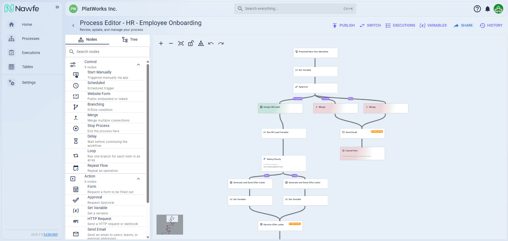508x241 pixels.
Task: Select the Stop Process node icon
Action: (x=76, y=128)
